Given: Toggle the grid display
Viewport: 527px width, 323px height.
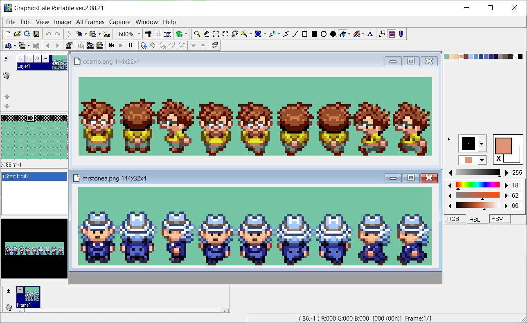Looking at the screenshot, I should [x=148, y=34].
